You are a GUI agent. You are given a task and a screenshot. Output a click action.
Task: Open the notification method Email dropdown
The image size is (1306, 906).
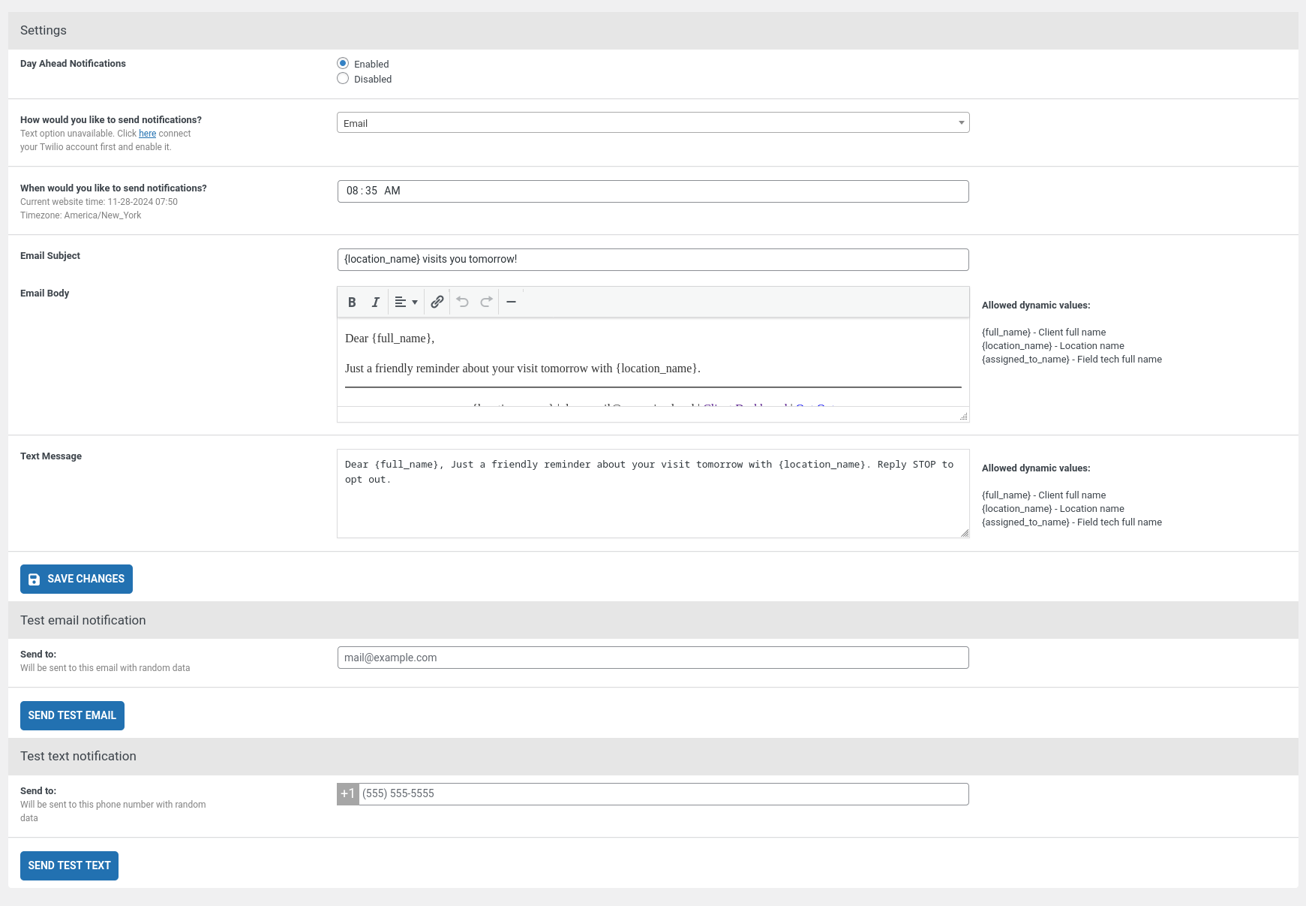click(x=653, y=123)
